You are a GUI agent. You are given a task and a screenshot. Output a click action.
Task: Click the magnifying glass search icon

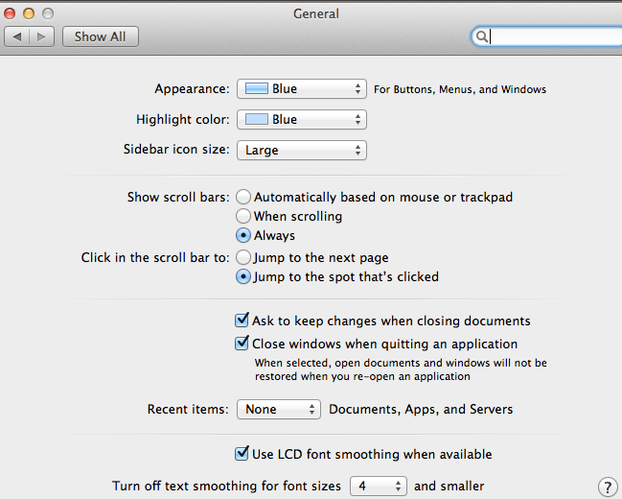coord(481,36)
